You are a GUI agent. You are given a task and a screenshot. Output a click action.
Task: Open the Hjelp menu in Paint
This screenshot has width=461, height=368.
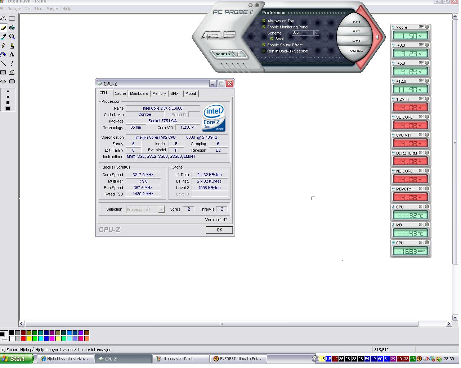pos(67,9)
